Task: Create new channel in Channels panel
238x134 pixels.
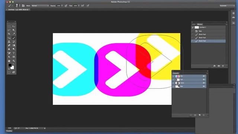Action: [199, 115]
